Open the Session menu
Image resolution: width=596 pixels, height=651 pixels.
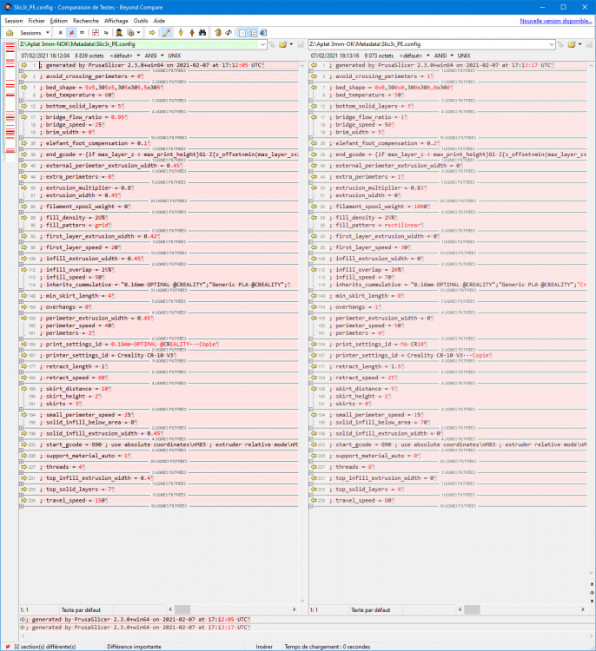[x=13, y=21]
